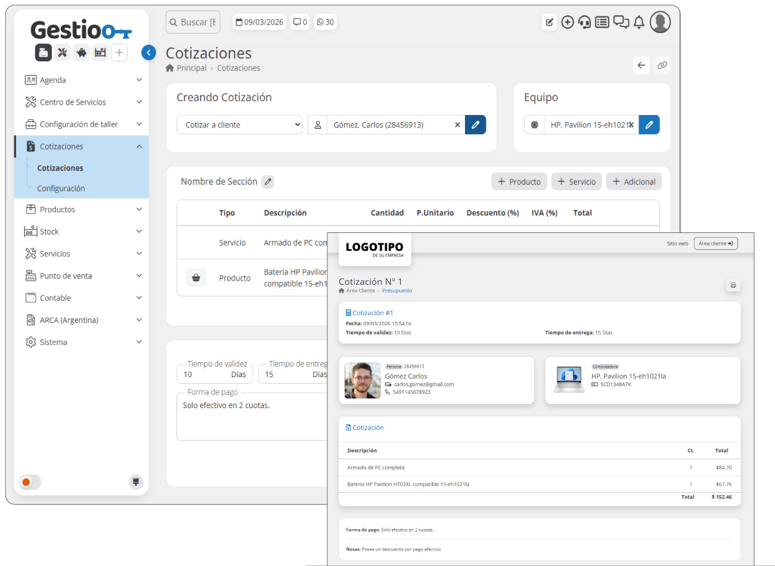Click the Área cliente button
This screenshot has height=566, width=775.
coord(716,244)
